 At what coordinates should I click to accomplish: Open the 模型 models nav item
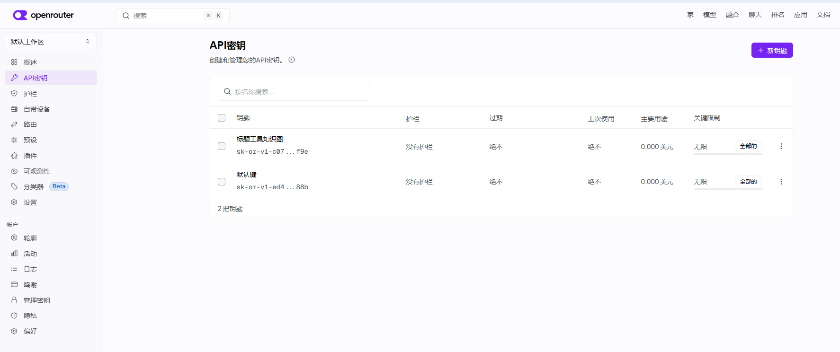[710, 15]
